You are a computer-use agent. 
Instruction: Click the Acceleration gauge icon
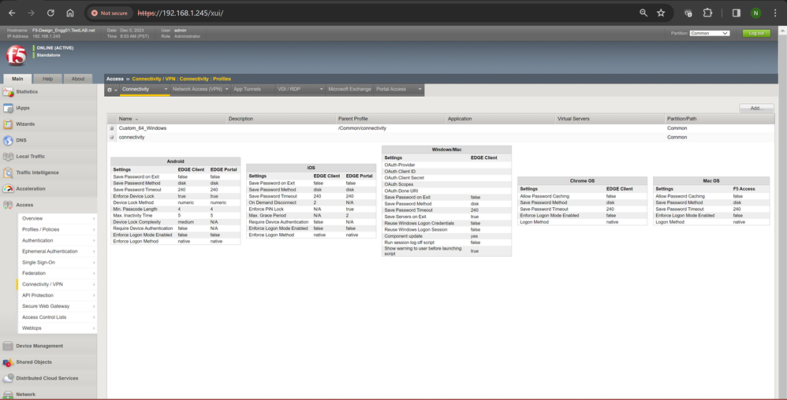(x=8, y=189)
